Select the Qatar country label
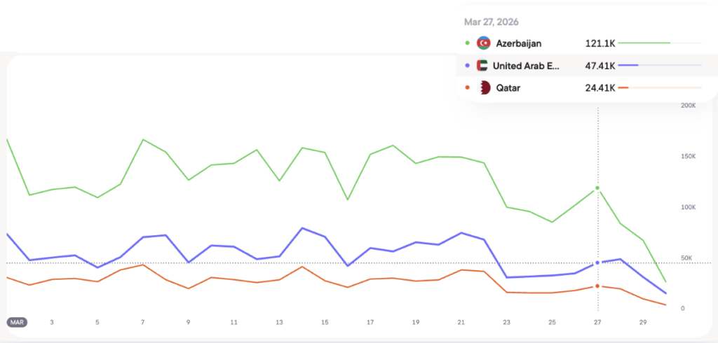 click(x=510, y=87)
